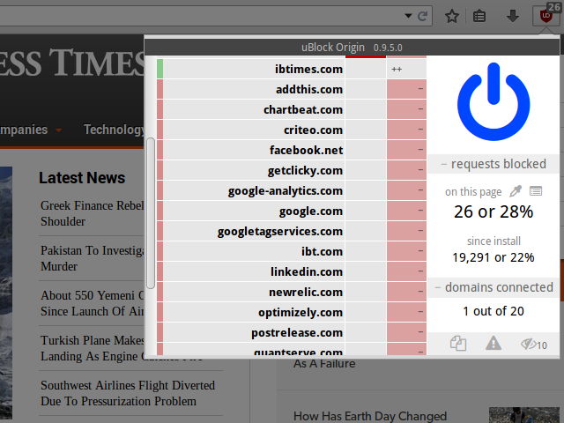Click the local rule cell for criteo.com
The width and height of the screenshot is (564, 423).
[406, 130]
